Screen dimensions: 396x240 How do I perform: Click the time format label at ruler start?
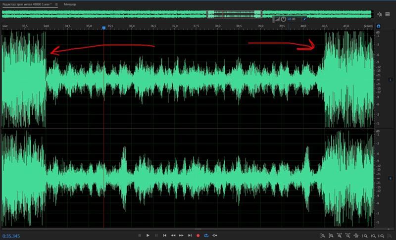[5, 26]
